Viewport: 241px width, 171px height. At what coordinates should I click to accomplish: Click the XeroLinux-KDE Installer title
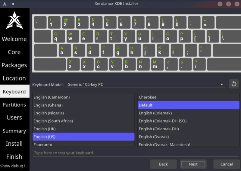116,4
